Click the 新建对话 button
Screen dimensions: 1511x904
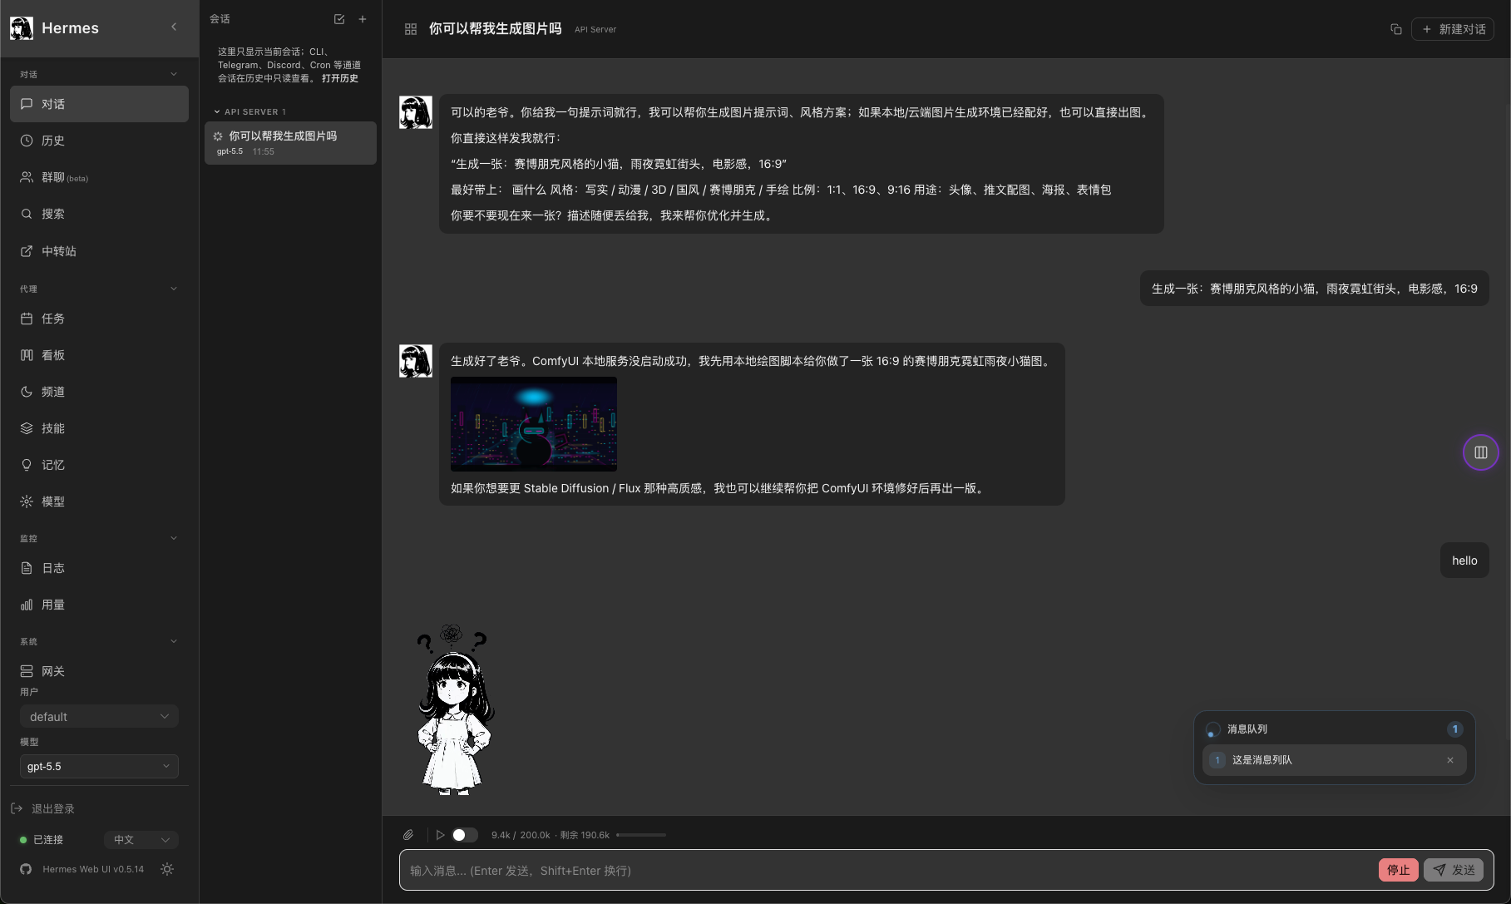pos(1453,29)
